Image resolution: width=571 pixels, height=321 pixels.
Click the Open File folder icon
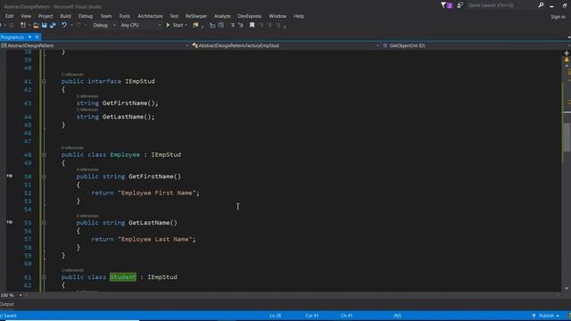[x=36, y=25]
